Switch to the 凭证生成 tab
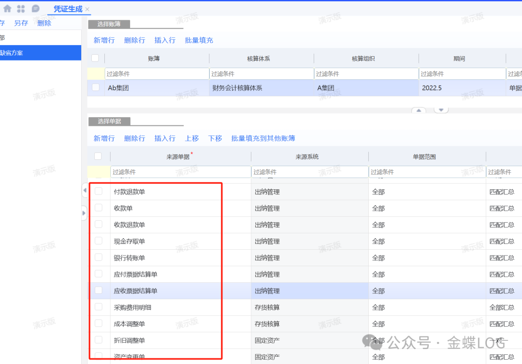 tap(68, 9)
